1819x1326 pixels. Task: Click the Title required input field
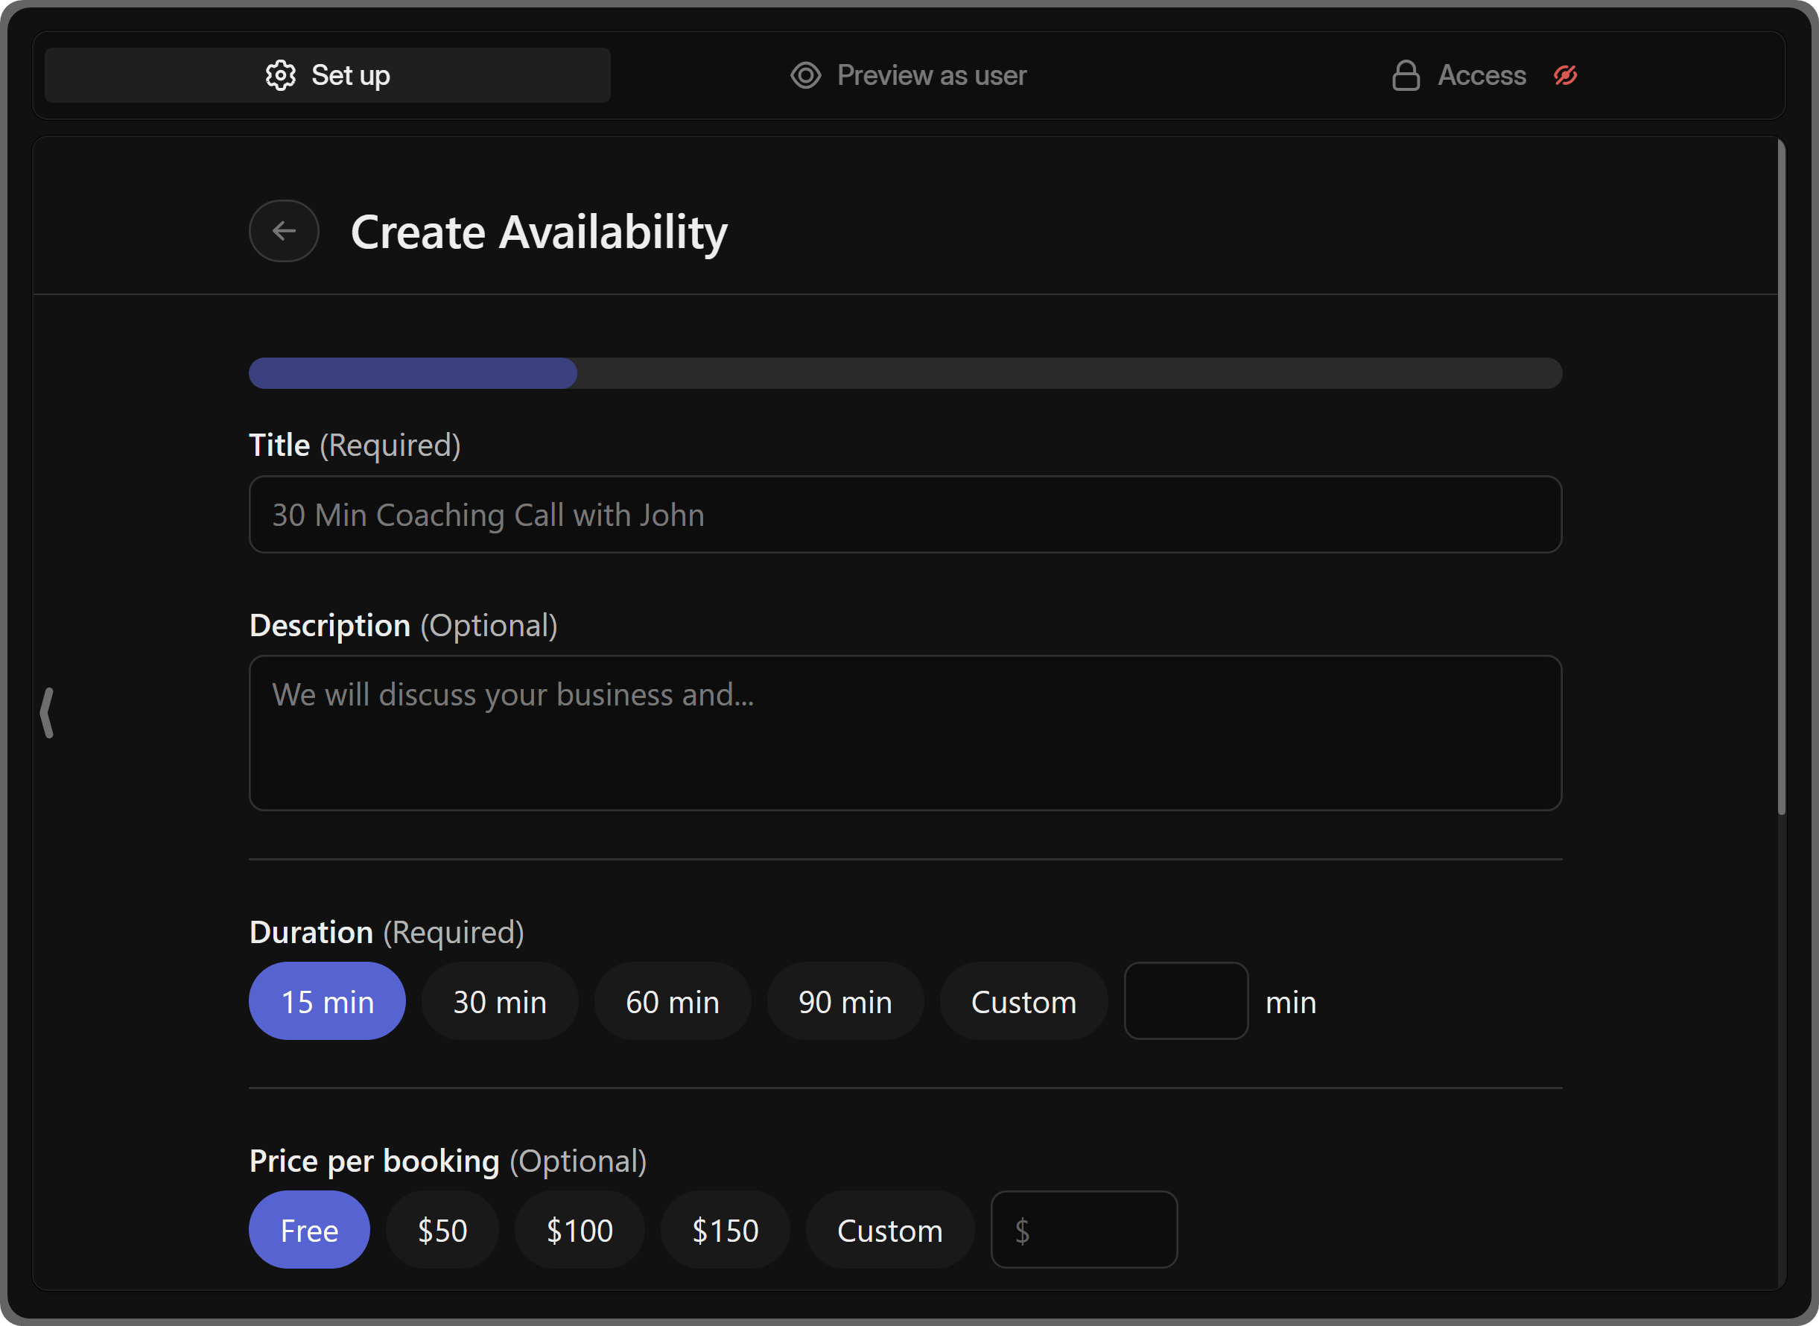pos(905,514)
